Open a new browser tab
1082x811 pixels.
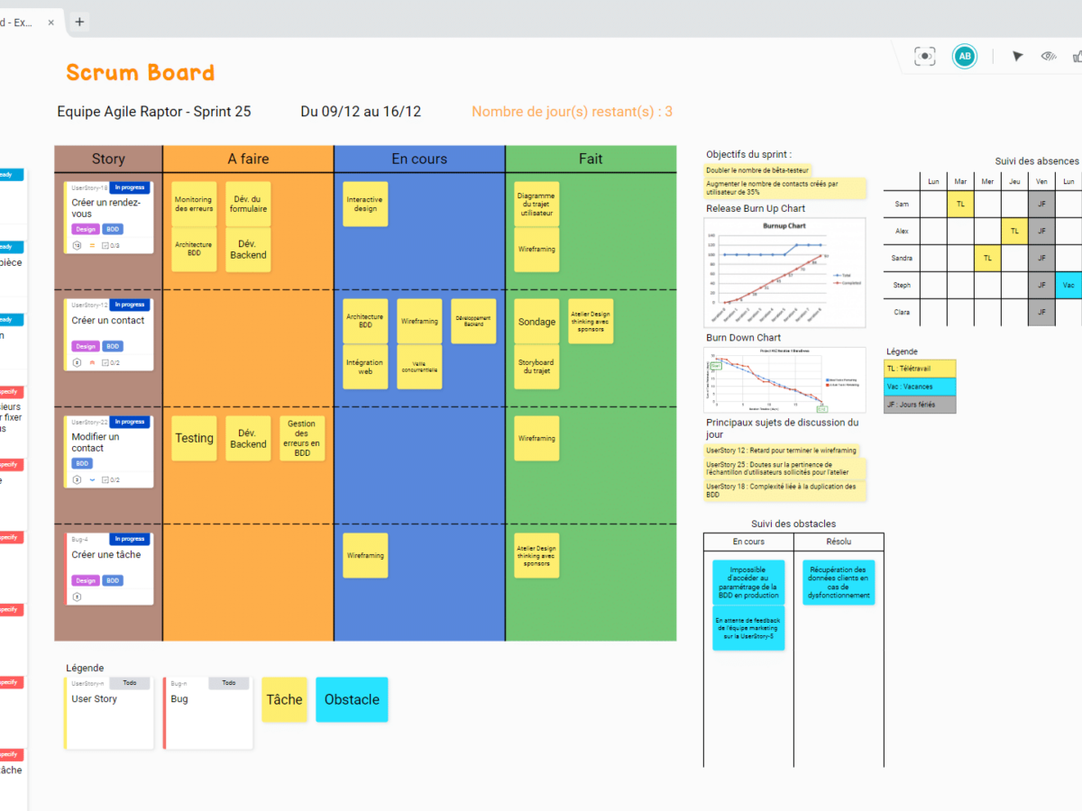(x=79, y=22)
